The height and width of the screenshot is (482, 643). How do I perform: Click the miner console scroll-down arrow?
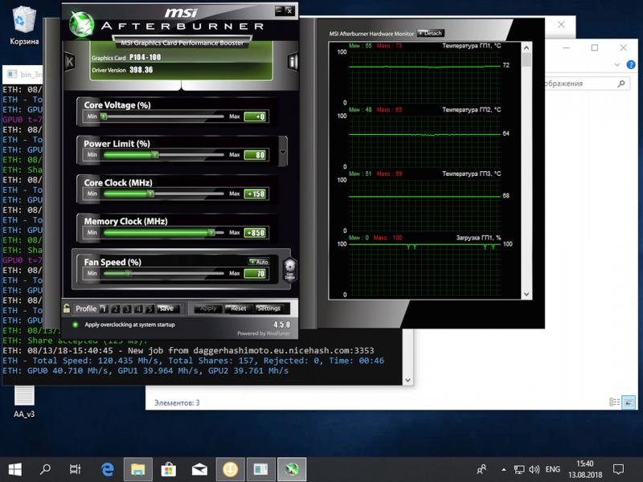[x=408, y=380]
